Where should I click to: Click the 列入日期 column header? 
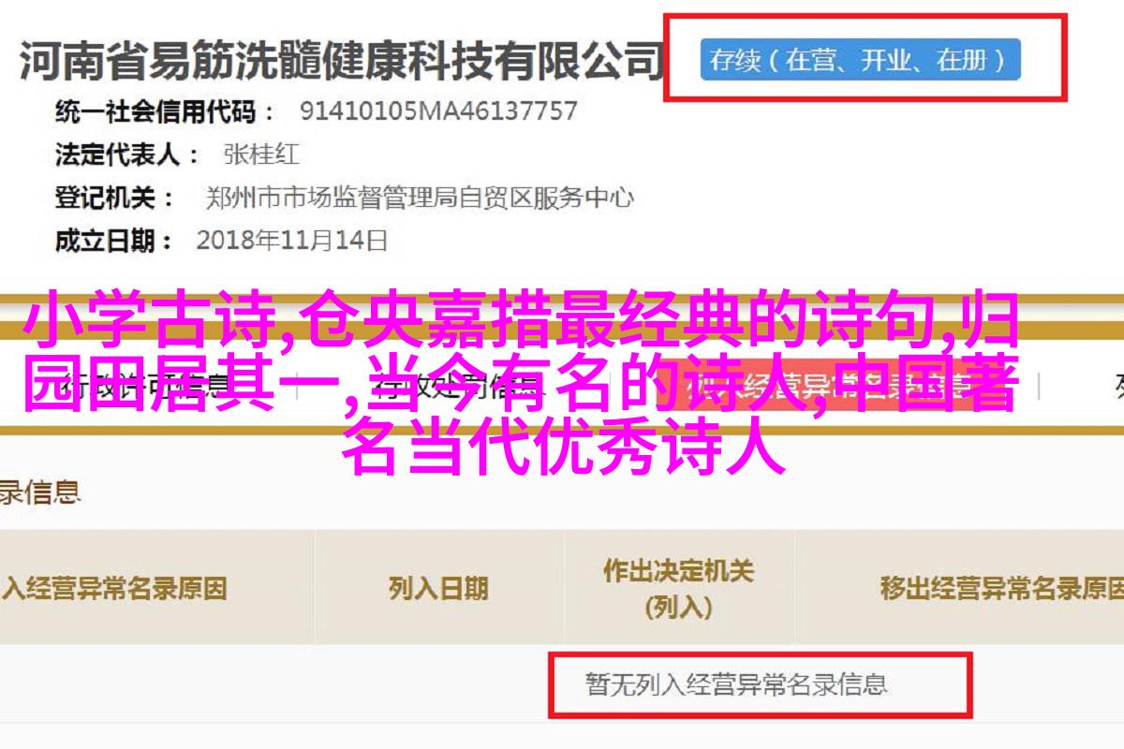[438, 588]
